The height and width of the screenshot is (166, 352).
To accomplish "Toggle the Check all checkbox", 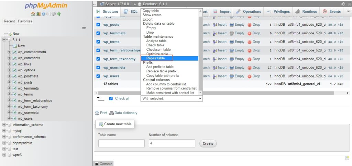I will pyautogui.click(x=111, y=98).
